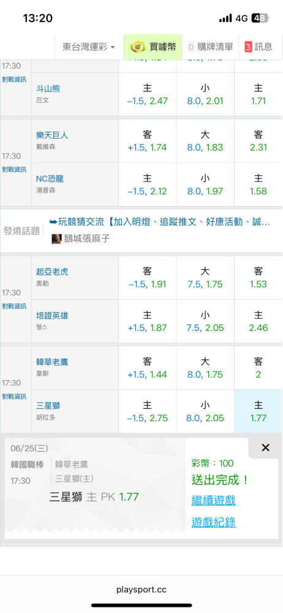Toggle 三星獅 主 1.77 moneyline selection
The image size is (283, 613).
pos(258,411)
